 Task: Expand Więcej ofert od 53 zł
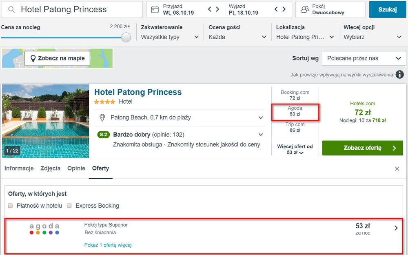(x=295, y=149)
